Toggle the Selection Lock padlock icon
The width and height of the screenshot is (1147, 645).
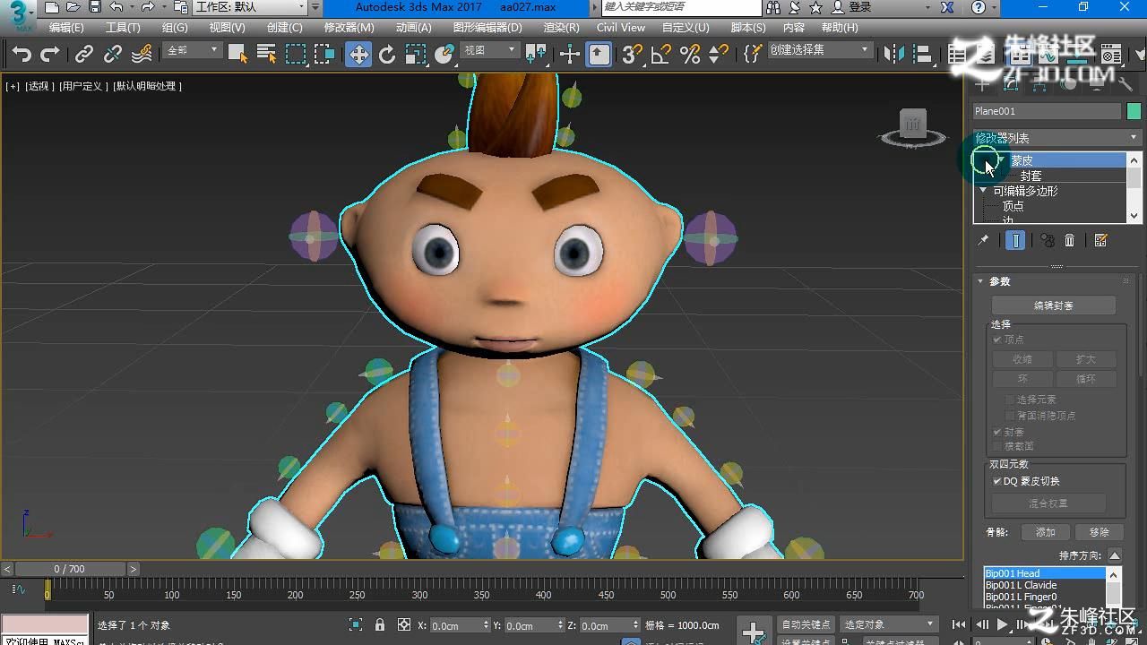pyautogui.click(x=380, y=625)
